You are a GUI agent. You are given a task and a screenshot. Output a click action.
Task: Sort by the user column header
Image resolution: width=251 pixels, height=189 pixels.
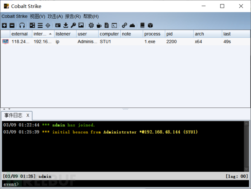tap(87, 34)
